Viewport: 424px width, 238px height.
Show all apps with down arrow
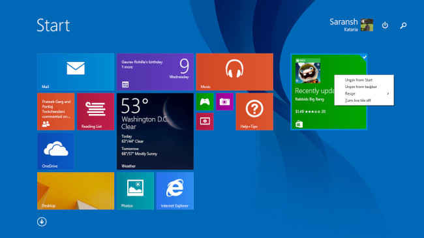point(42,222)
